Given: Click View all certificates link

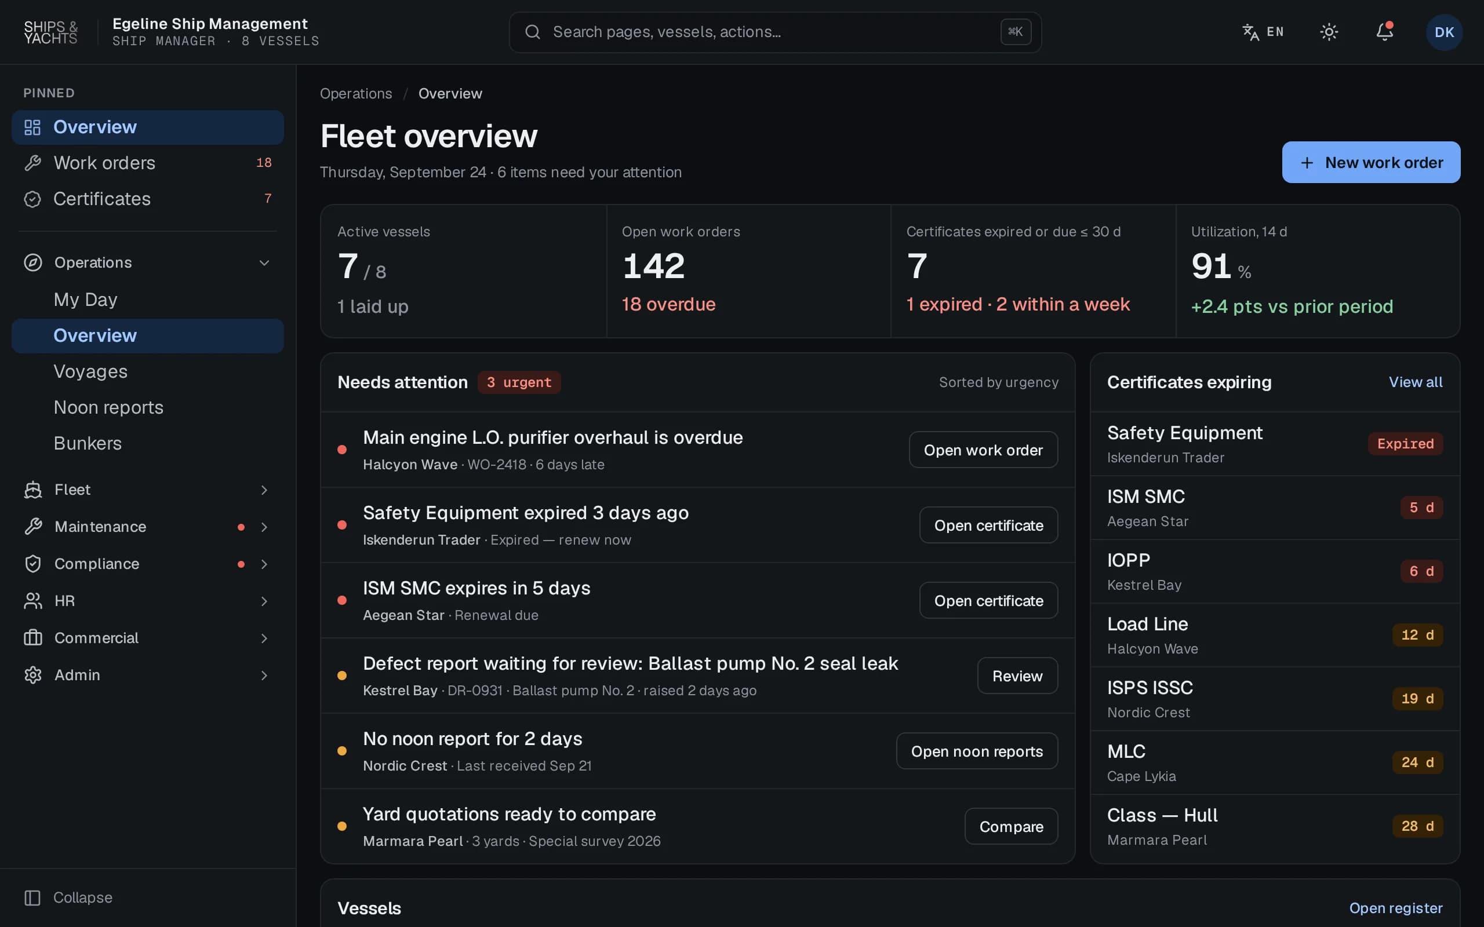Looking at the screenshot, I should [x=1416, y=382].
